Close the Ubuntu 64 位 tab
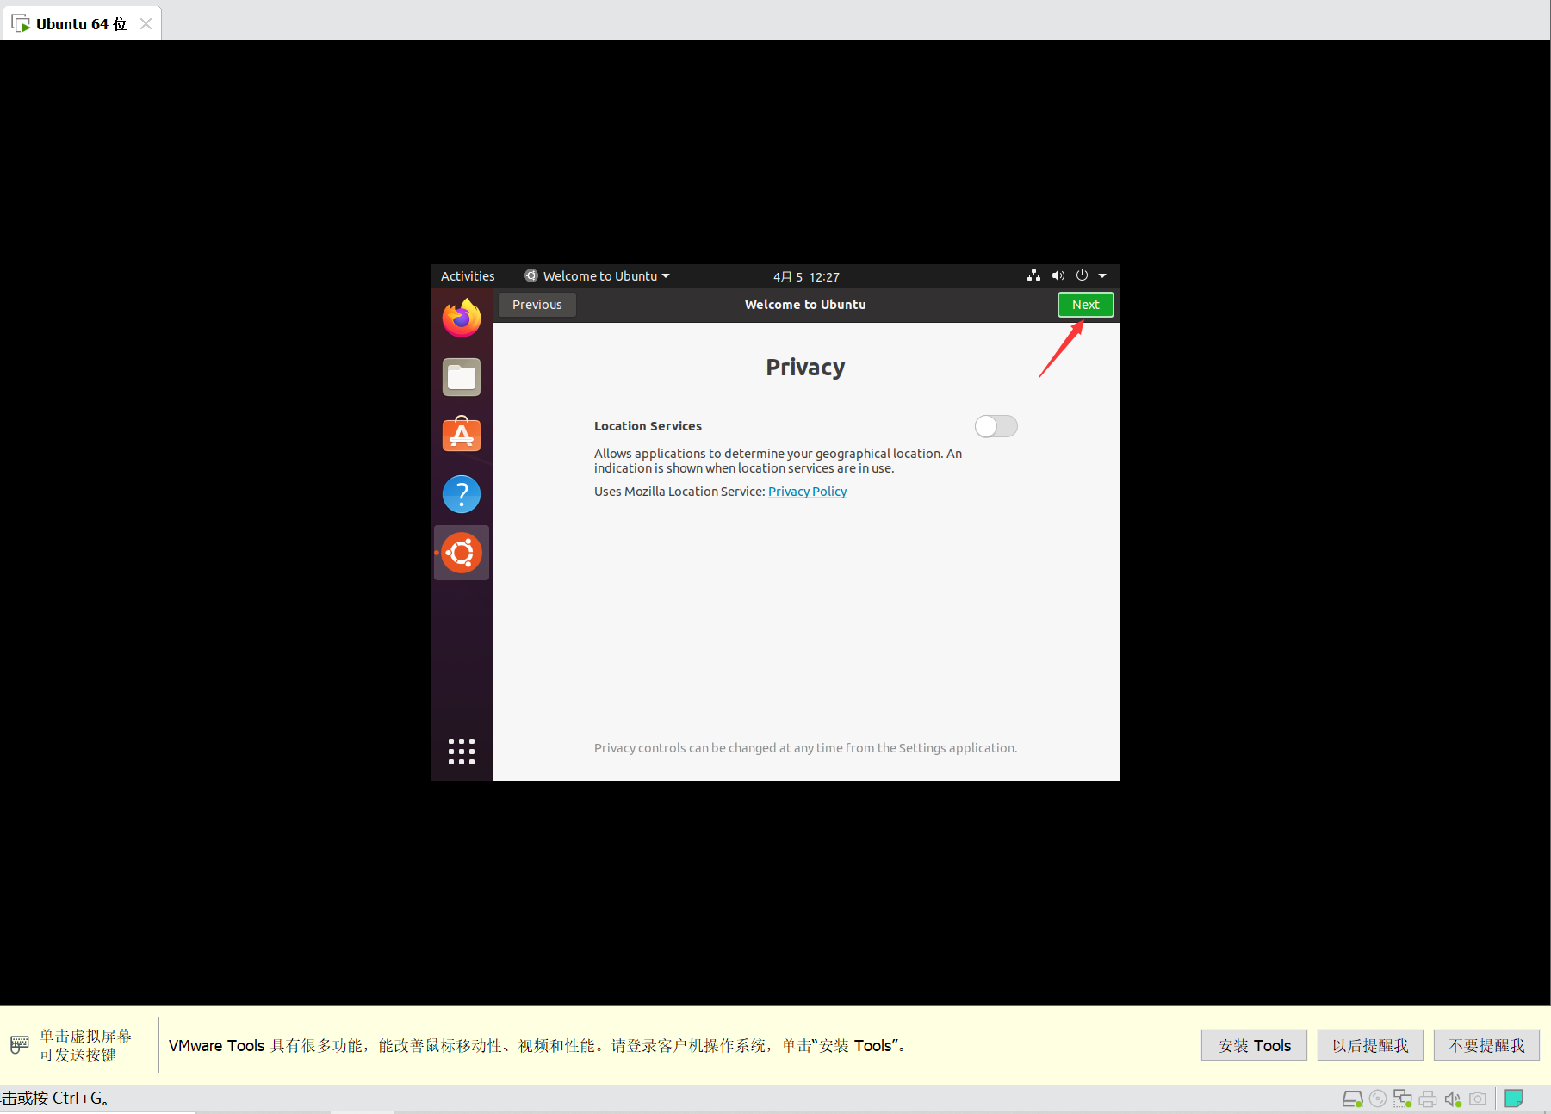 tap(146, 24)
